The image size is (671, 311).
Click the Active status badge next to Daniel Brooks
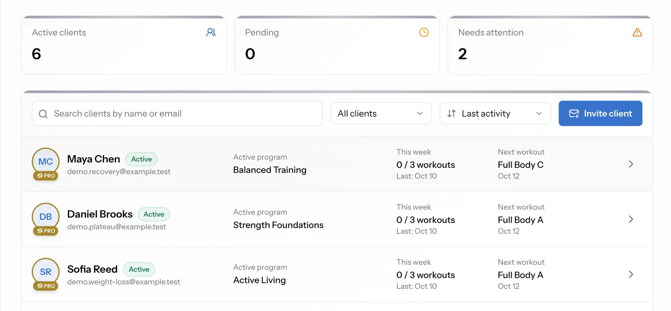[154, 214]
